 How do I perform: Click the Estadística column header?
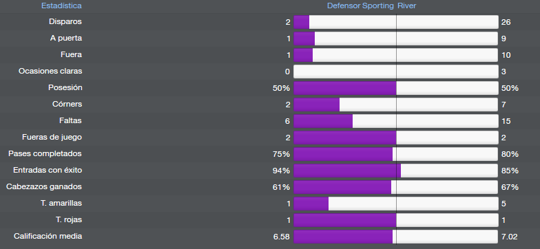click(61, 6)
